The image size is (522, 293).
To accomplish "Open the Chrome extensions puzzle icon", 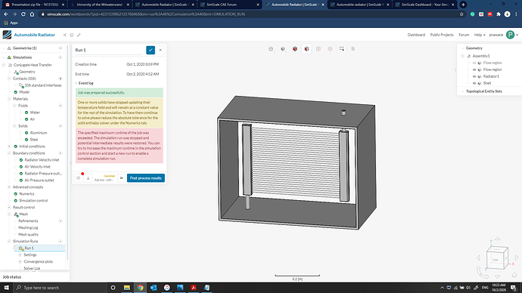I will 499,14.
